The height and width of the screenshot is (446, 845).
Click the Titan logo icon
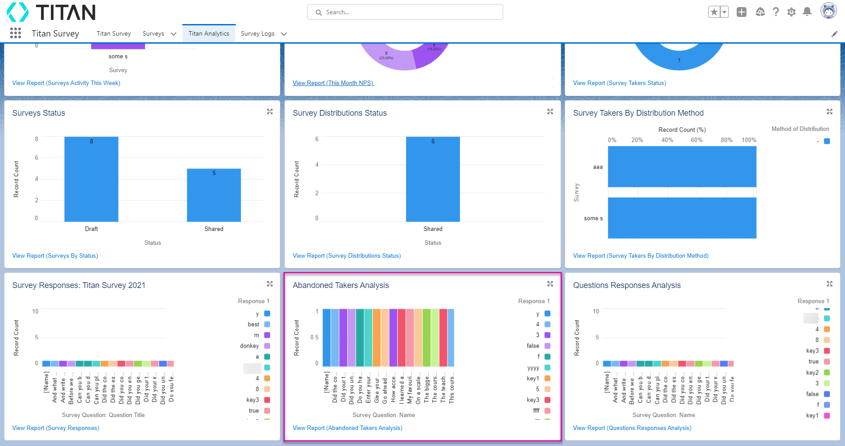tap(18, 12)
